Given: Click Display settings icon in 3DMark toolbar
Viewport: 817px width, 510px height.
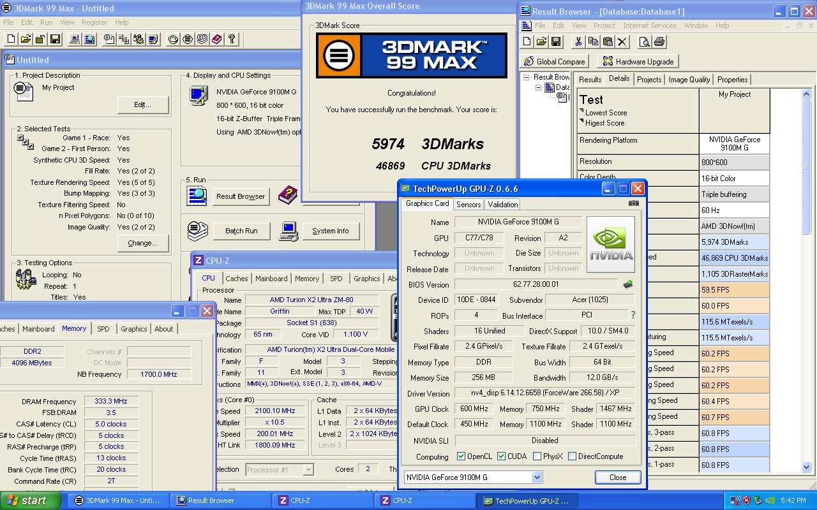Looking at the screenshot, I should [x=153, y=40].
